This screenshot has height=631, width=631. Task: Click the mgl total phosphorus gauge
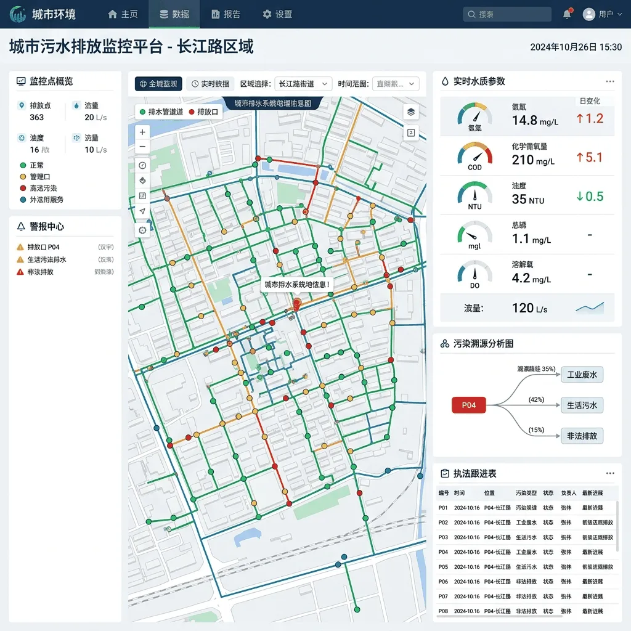click(x=475, y=232)
